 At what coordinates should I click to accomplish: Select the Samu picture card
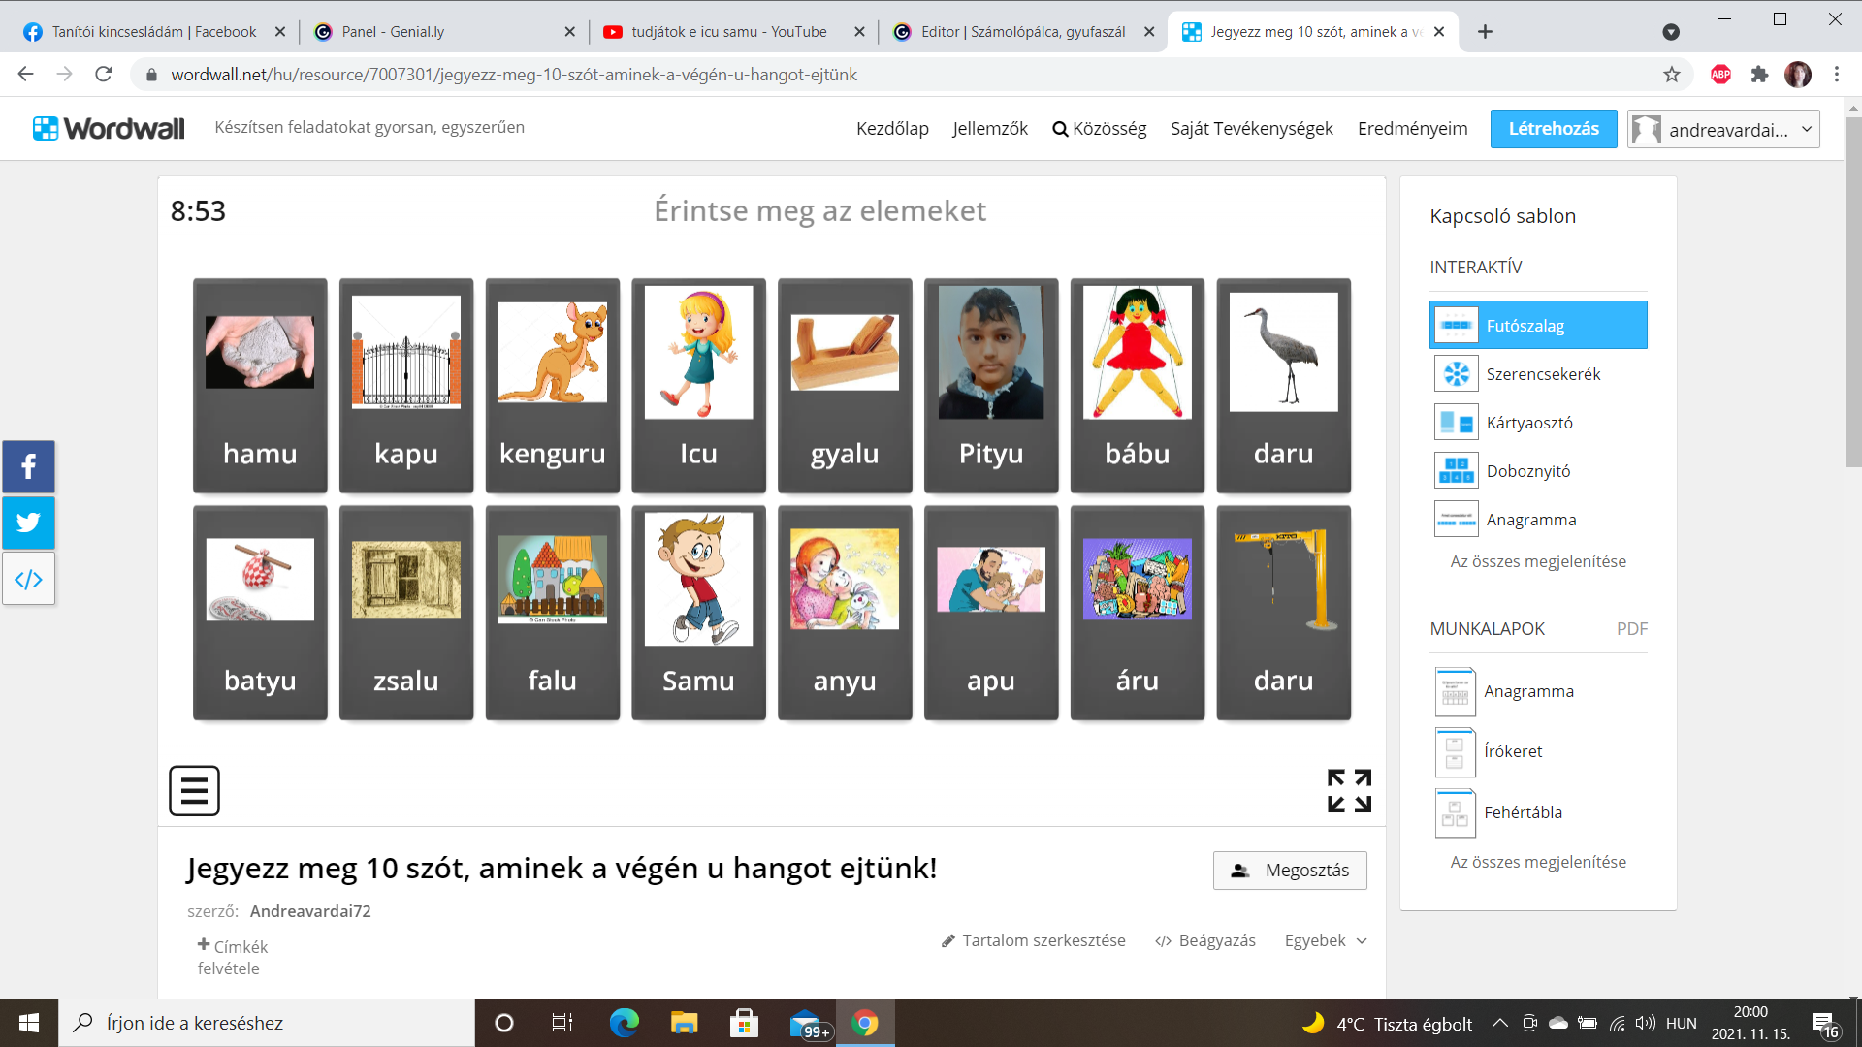click(x=698, y=613)
